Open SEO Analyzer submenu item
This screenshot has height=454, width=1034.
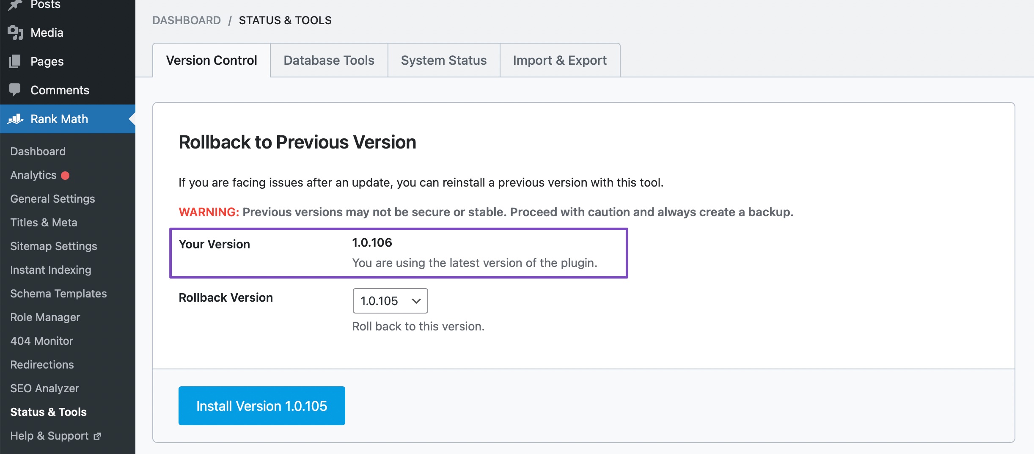[x=44, y=388]
